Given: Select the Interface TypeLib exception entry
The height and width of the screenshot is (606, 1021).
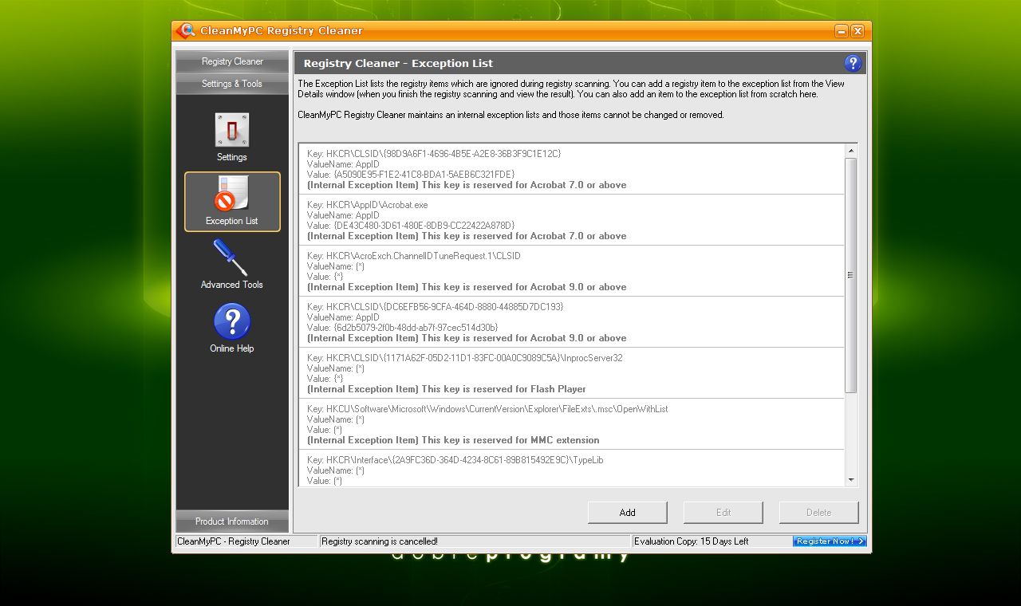Looking at the screenshot, I should (572, 469).
